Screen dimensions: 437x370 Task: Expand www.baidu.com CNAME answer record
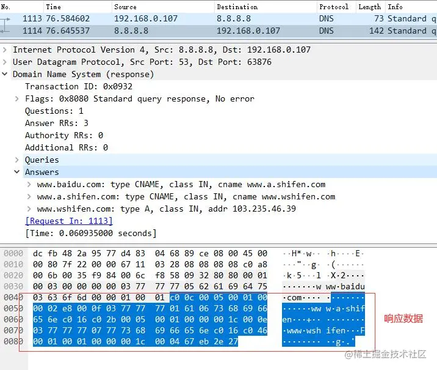click(x=29, y=185)
